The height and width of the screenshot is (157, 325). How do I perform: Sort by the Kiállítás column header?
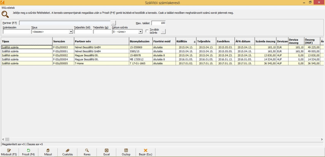click(x=185, y=41)
